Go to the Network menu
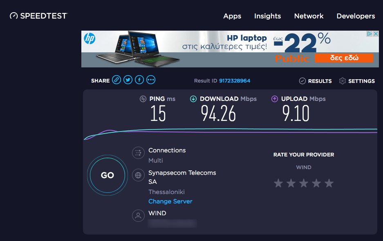Image resolution: width=383 pixels, height=241 pixels. (309, 16)
